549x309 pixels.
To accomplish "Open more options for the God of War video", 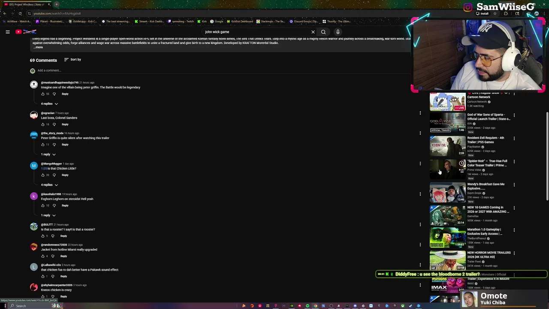I will pyautogui.click(x=514, y=115).
